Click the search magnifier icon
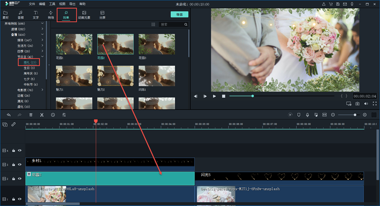This screenshot has width=380, height=206. (186, 25)
